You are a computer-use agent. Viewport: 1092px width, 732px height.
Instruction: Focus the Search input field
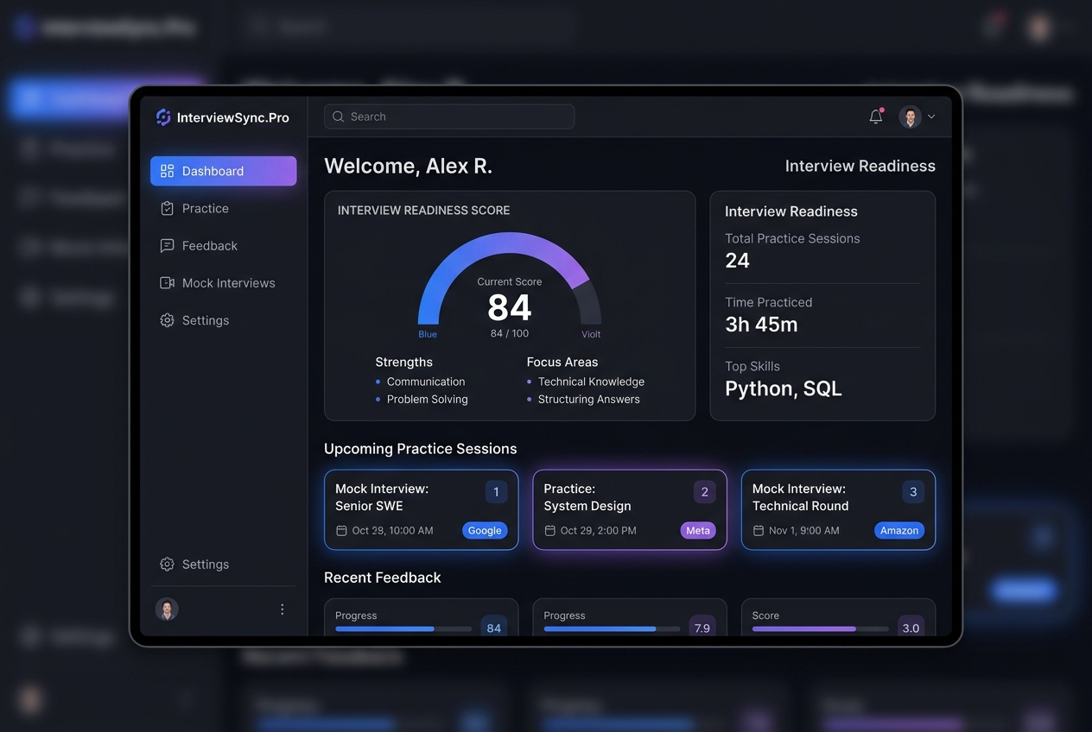449,117
